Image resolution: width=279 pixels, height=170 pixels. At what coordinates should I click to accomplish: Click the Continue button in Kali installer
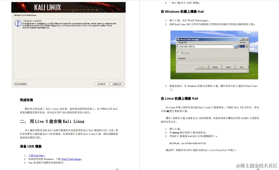[x=117, y=84]
